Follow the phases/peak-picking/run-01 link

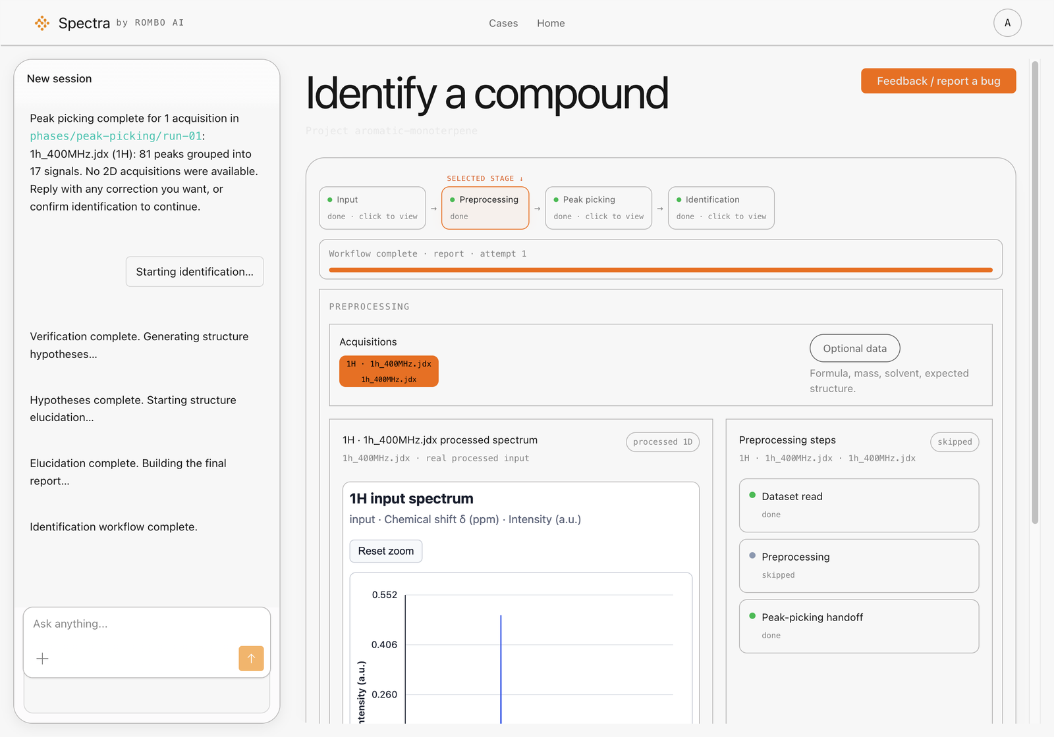point(116,136)
